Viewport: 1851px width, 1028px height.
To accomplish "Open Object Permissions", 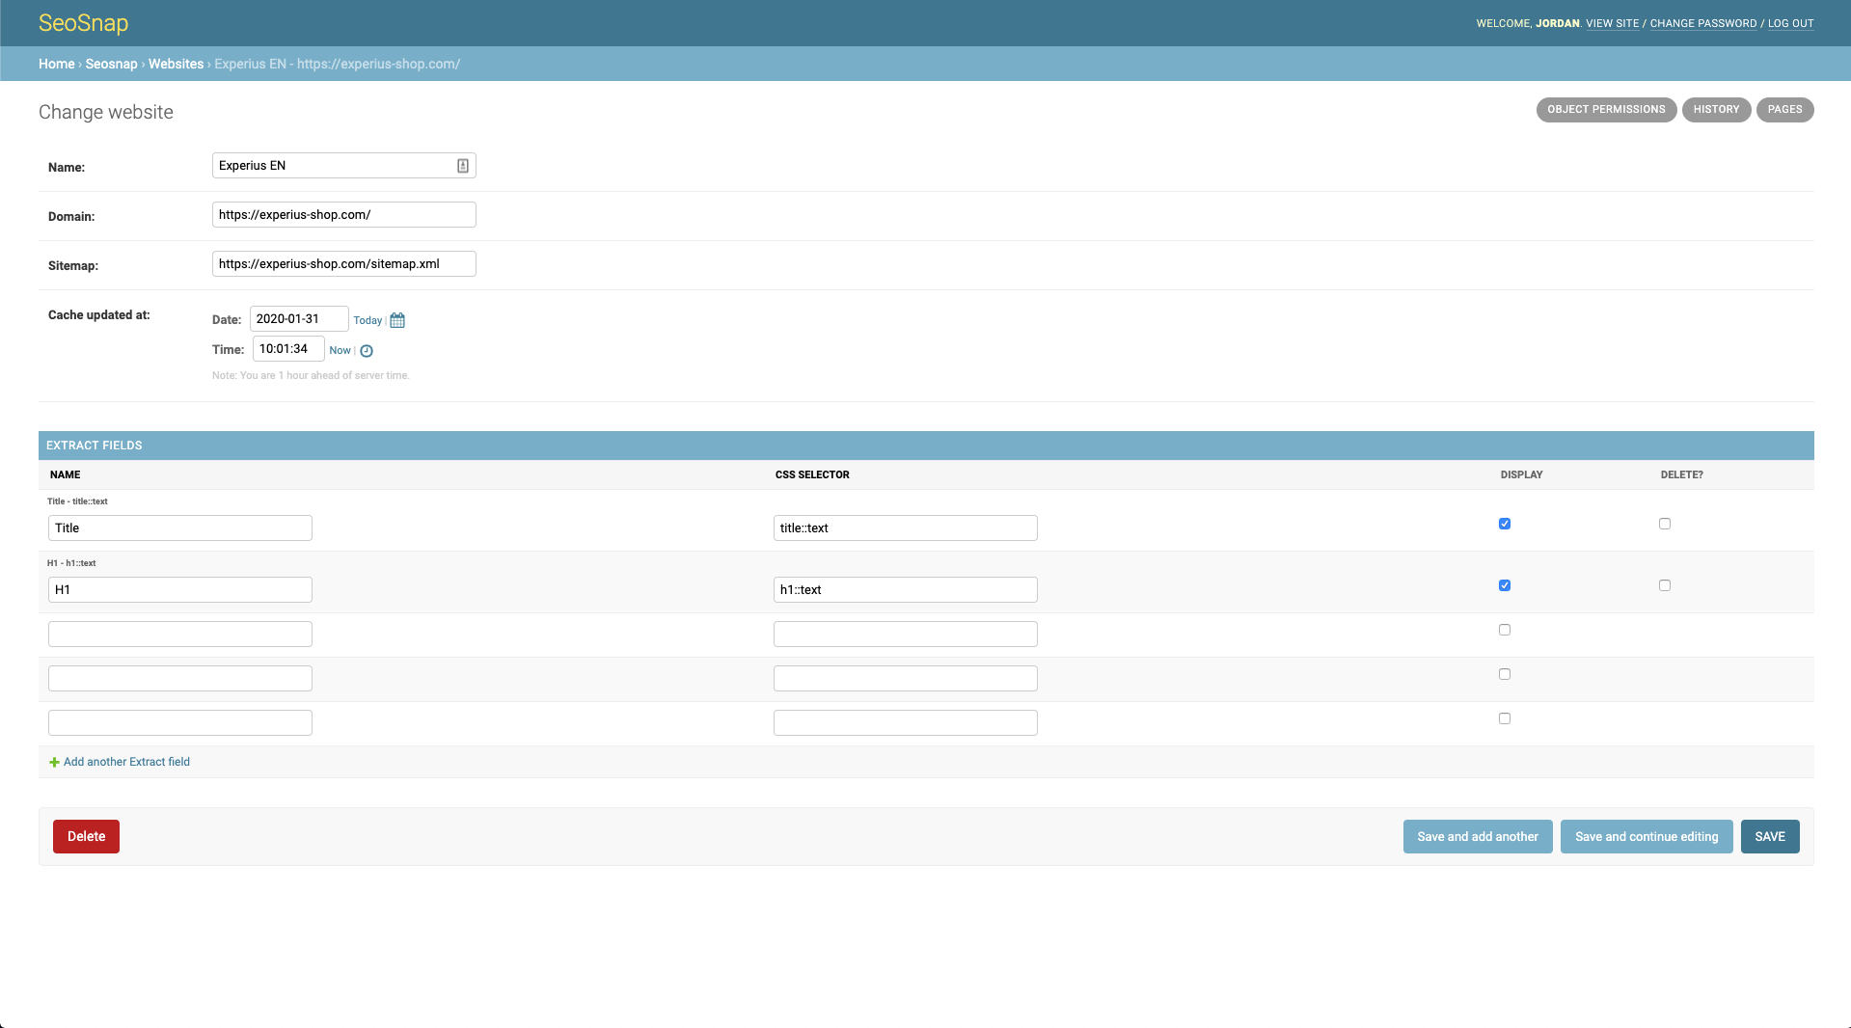I will [1606, 110].
